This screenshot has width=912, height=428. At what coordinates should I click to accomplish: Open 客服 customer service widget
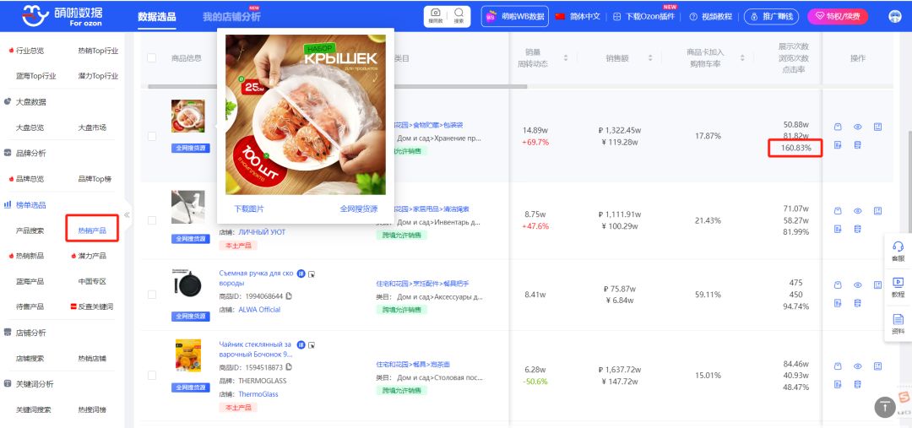click(898, 250)
